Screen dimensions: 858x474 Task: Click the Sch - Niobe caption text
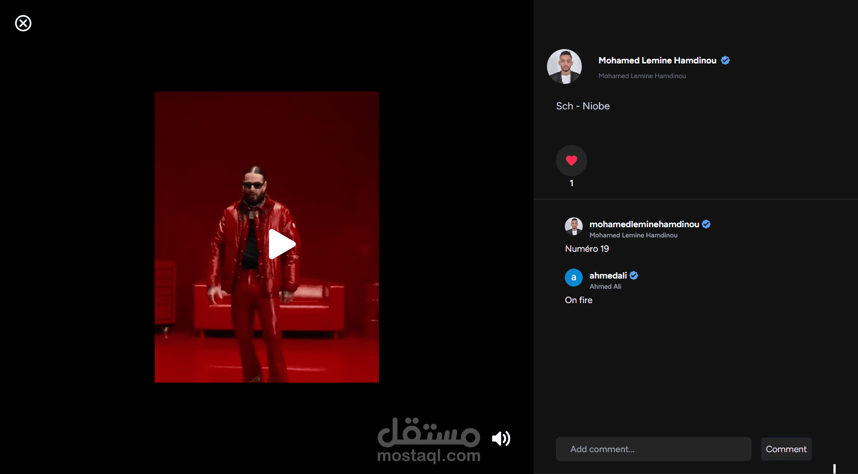(x=583, y=106)
